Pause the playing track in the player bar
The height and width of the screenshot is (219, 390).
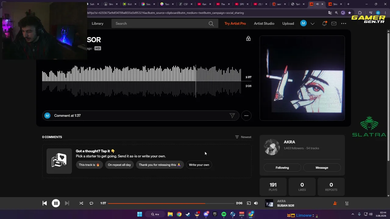coord(56,203)
